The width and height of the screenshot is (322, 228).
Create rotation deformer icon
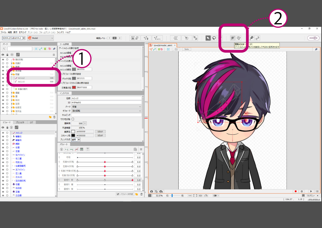click(186, 38)
